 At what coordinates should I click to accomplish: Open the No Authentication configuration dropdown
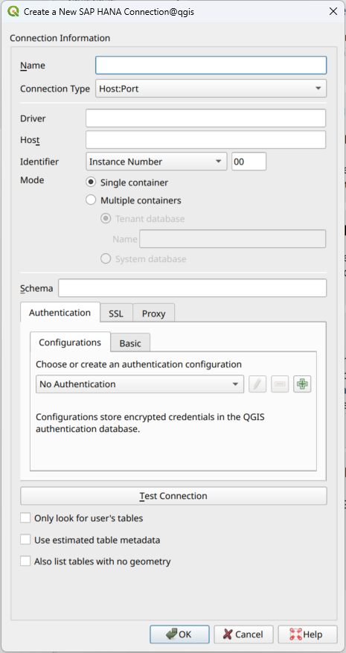point(140,384)
